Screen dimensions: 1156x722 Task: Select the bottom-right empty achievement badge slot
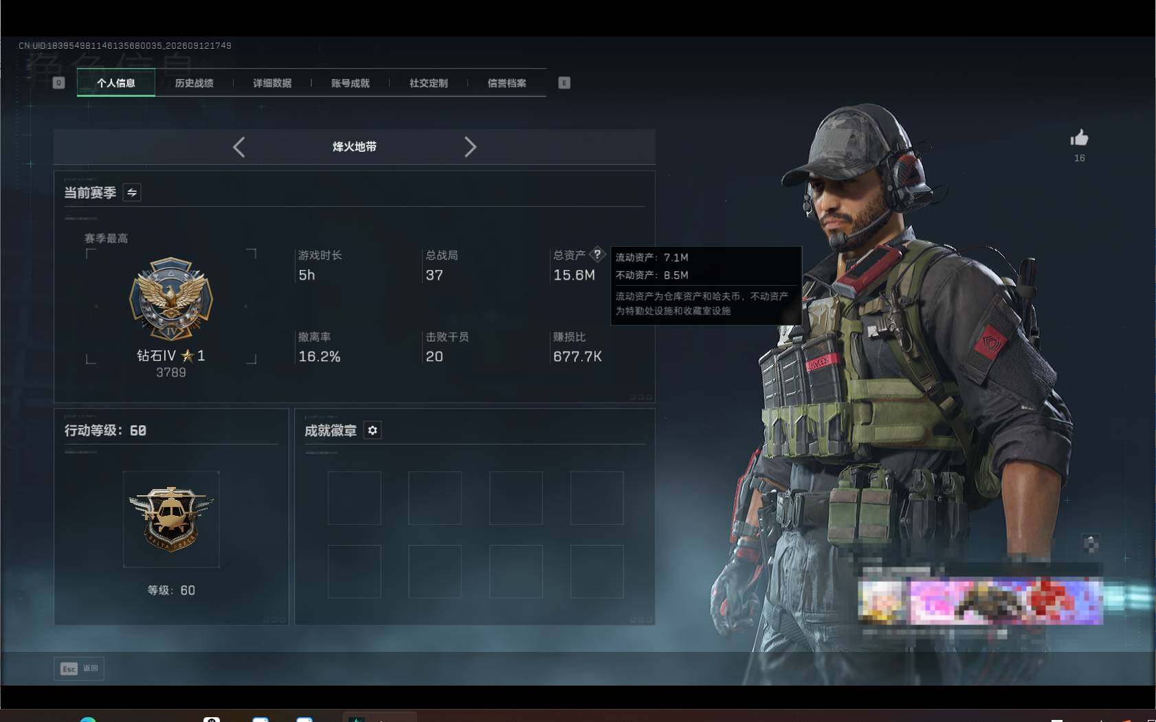click(x=597, y=572)
